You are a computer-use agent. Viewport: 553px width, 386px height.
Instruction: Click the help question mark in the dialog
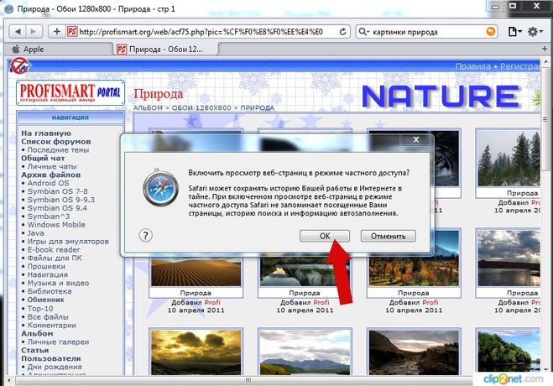[x=146, y=235]
